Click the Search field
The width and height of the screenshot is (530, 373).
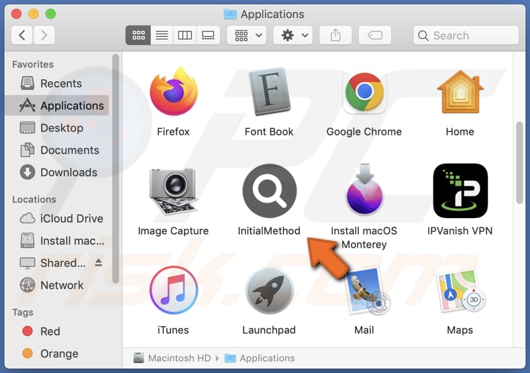click(x=466, y=36)
